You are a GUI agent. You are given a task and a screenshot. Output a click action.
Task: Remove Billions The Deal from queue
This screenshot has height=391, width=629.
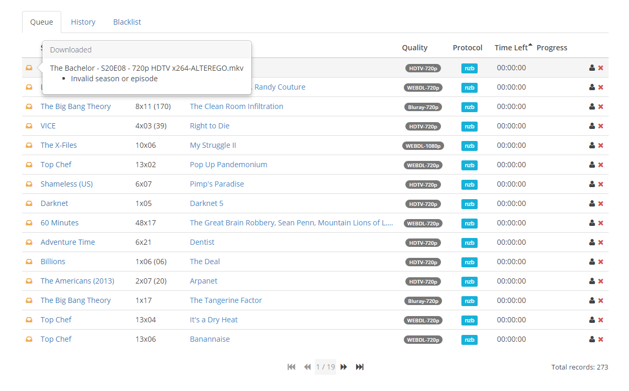[x=601, y=262]
